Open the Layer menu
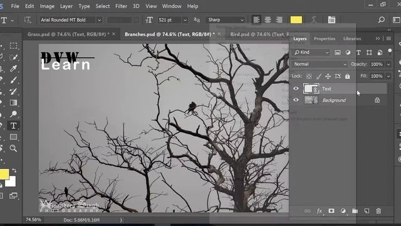 pos(66,6)
